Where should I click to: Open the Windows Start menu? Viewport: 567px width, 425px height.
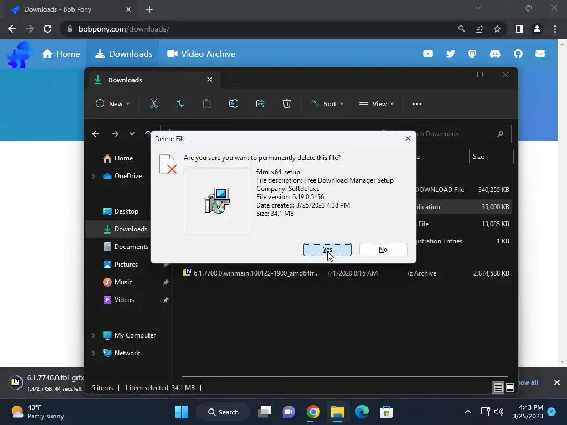pyautogui.click(x=181, y=412)
